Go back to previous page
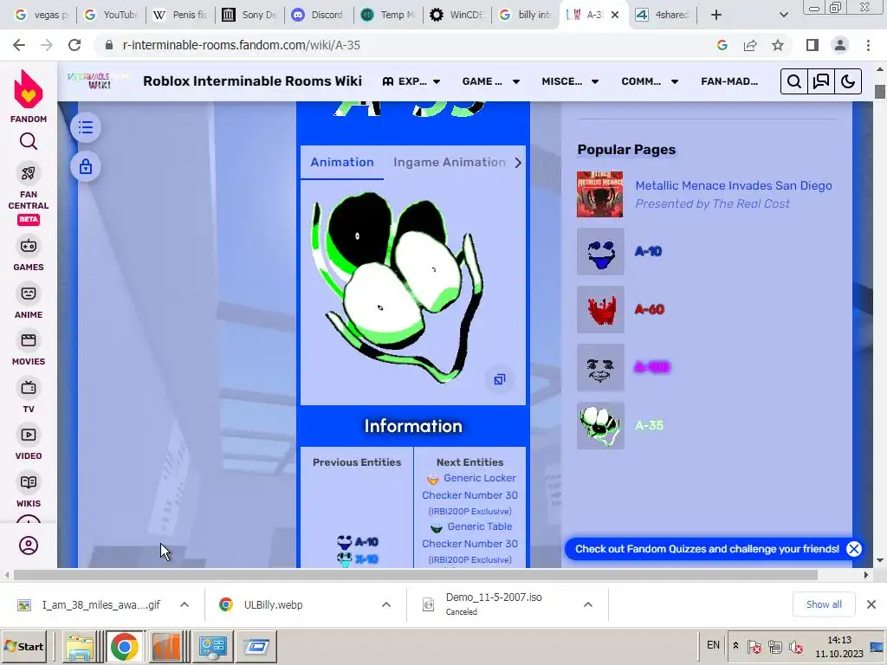The image size is (887, 665). pos(19,45)
